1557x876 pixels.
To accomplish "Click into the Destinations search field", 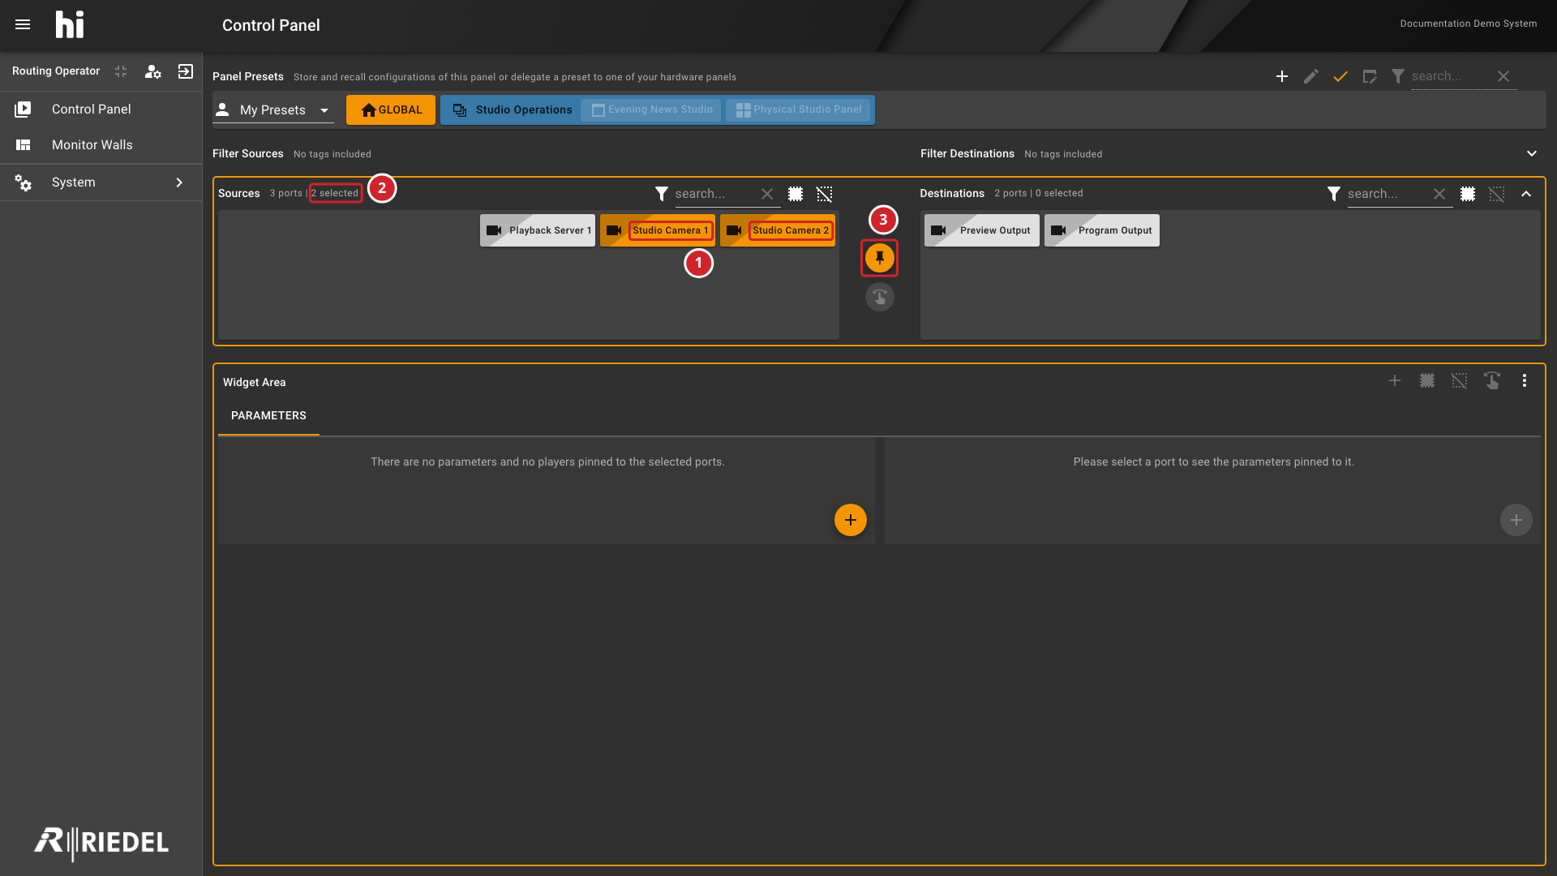I will (1387, 194).
